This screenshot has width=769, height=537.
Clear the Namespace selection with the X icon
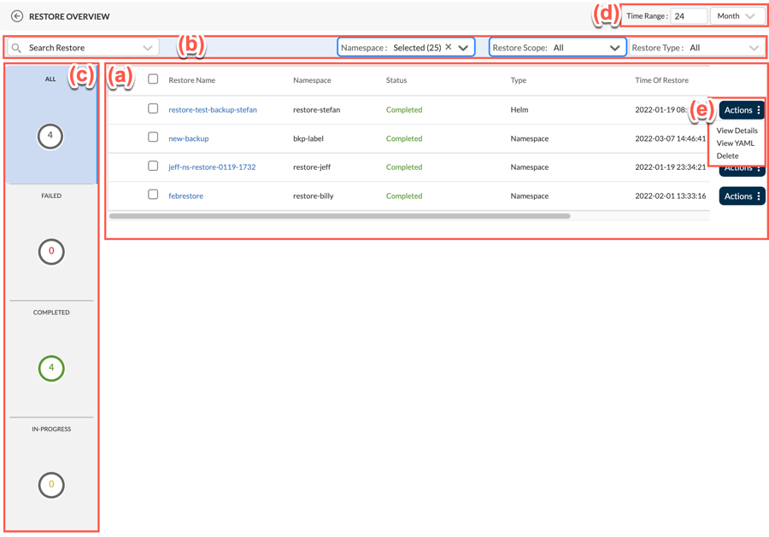[x=449, y=48]
